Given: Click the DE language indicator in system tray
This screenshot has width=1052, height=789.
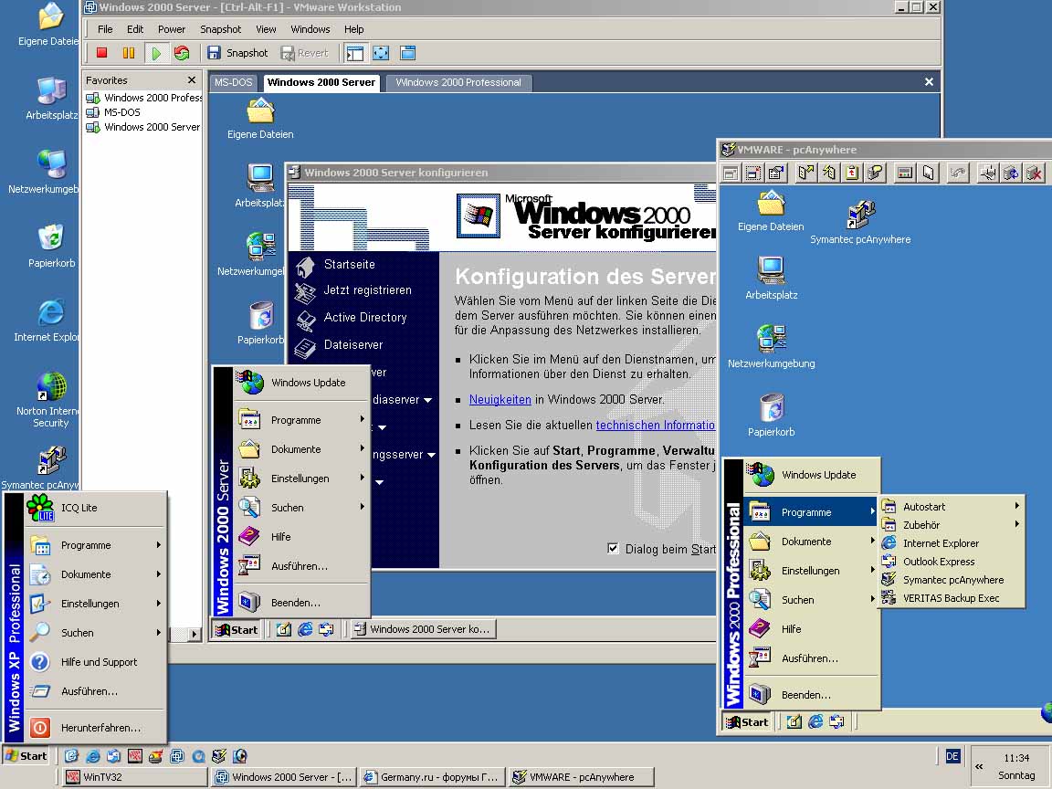Looking at the screenshot, I should click(952, 756).
